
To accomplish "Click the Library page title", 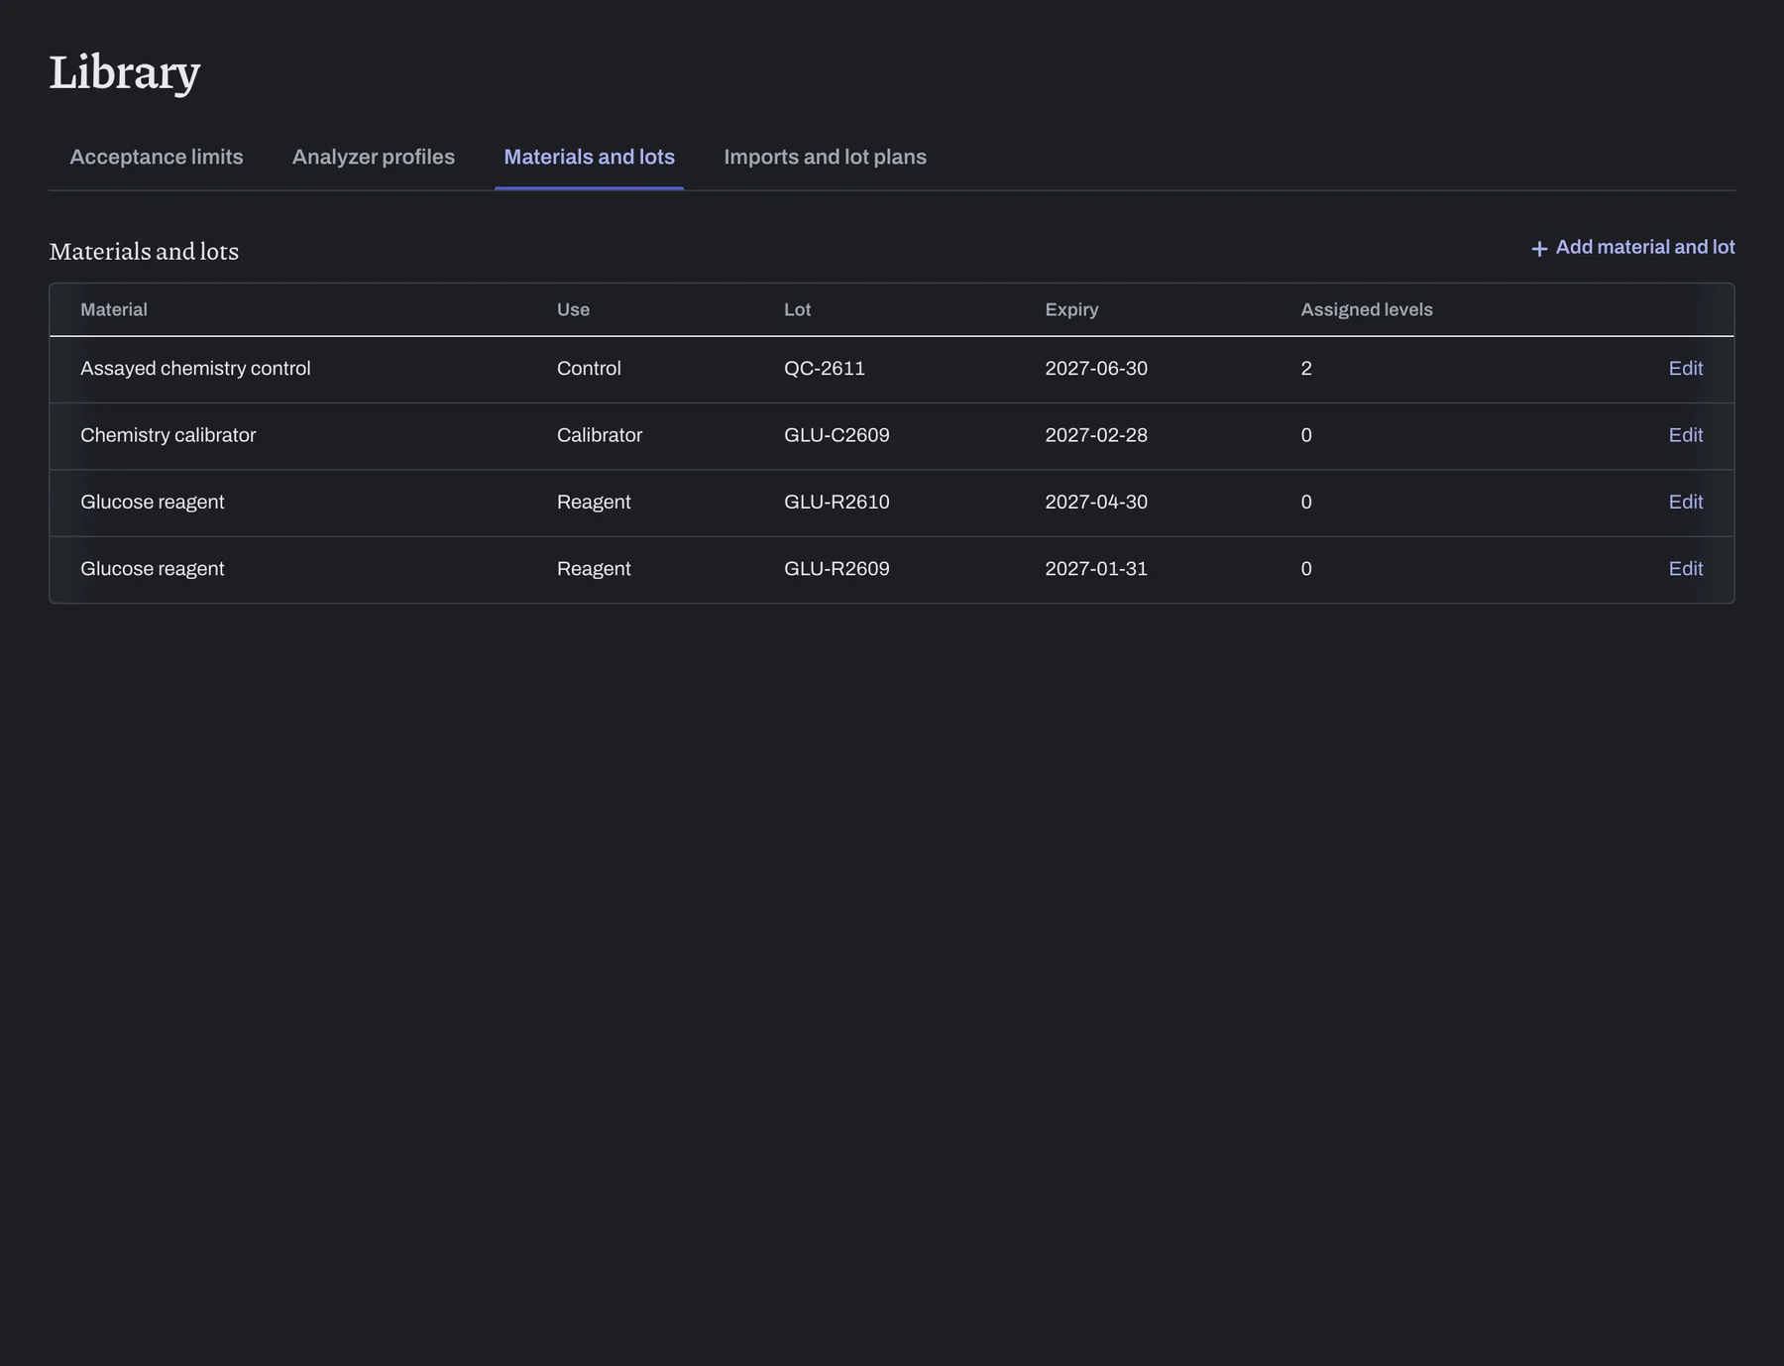I will (x=125, y=72).
